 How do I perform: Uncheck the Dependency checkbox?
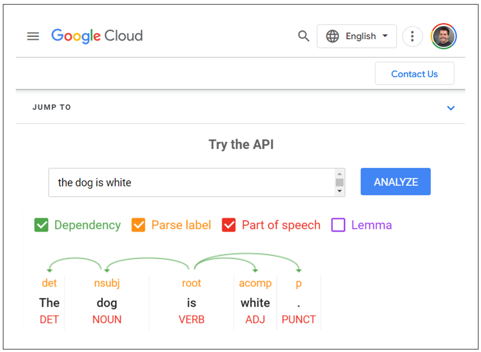click(x=41, y=225)
